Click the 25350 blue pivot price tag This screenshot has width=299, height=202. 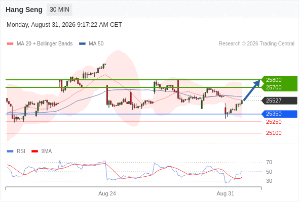[x=279, y=114]
